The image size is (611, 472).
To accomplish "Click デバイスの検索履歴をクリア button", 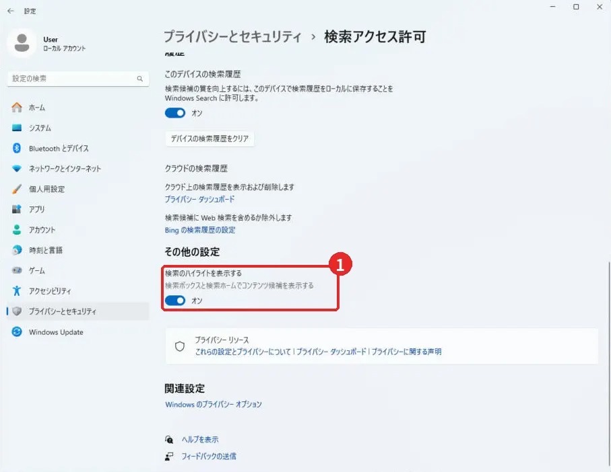I will [210, 139].
